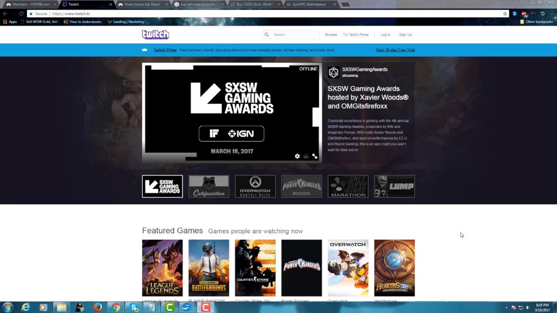Screen dimensions: 557x313
Task: Click the taskbar clock showing 8:25 PM
Action: [542, 307]
